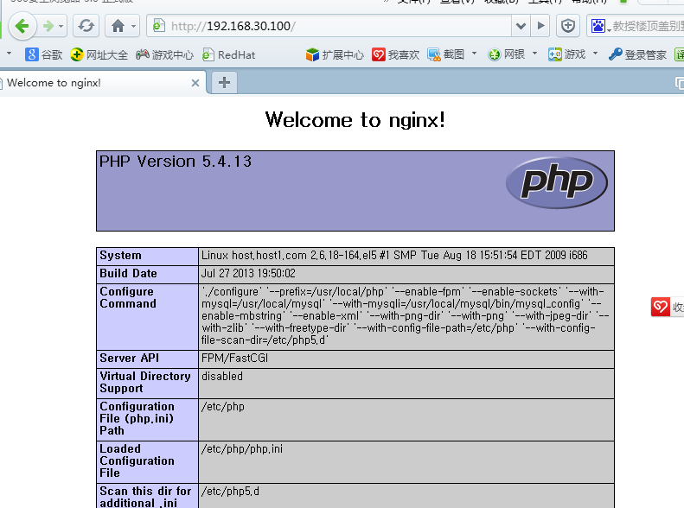The image size is (684, 508).
Task: Click the /etc/php configuration path value
Action: (223, 407)
